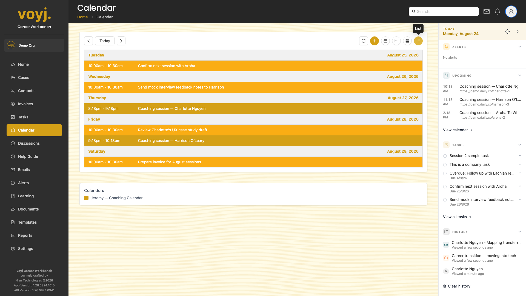Click the Jeremy Coaching Calendar color swatch
Screen dimensions: 526x296
click(86, 198)
